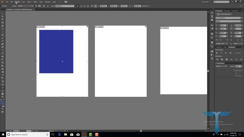Viewport: 244px width, 137px height.
Task: Open the Gradient panel from the dock
Action: tap(212, 29)
